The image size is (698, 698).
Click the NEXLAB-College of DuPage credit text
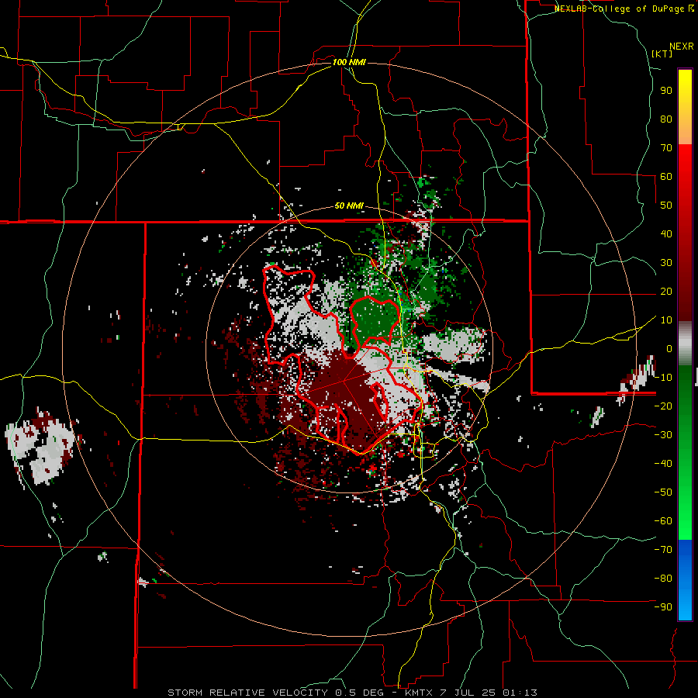tap(624, 9)
